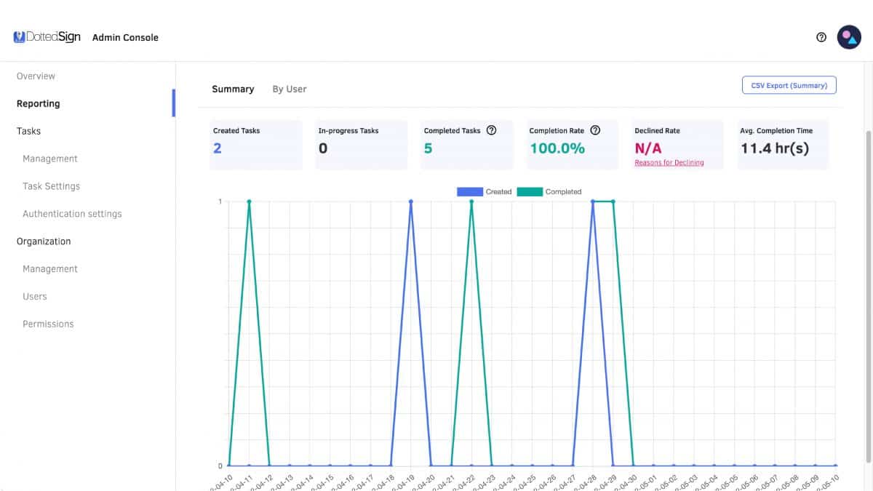Collapse the Organization section in sidebar
The height and width of the screenshot is (491, 873).
44,241
